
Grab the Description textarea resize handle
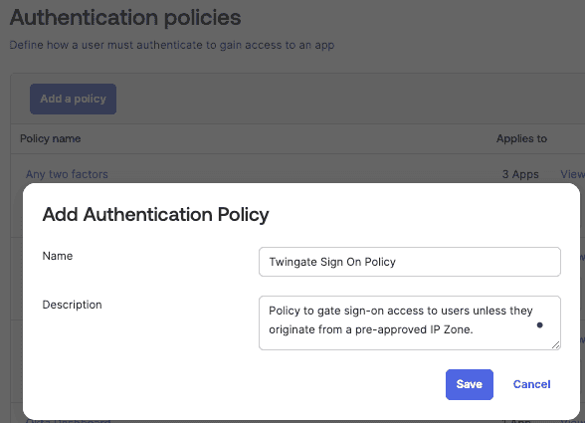pyautogui.click(x=555, y=345)
